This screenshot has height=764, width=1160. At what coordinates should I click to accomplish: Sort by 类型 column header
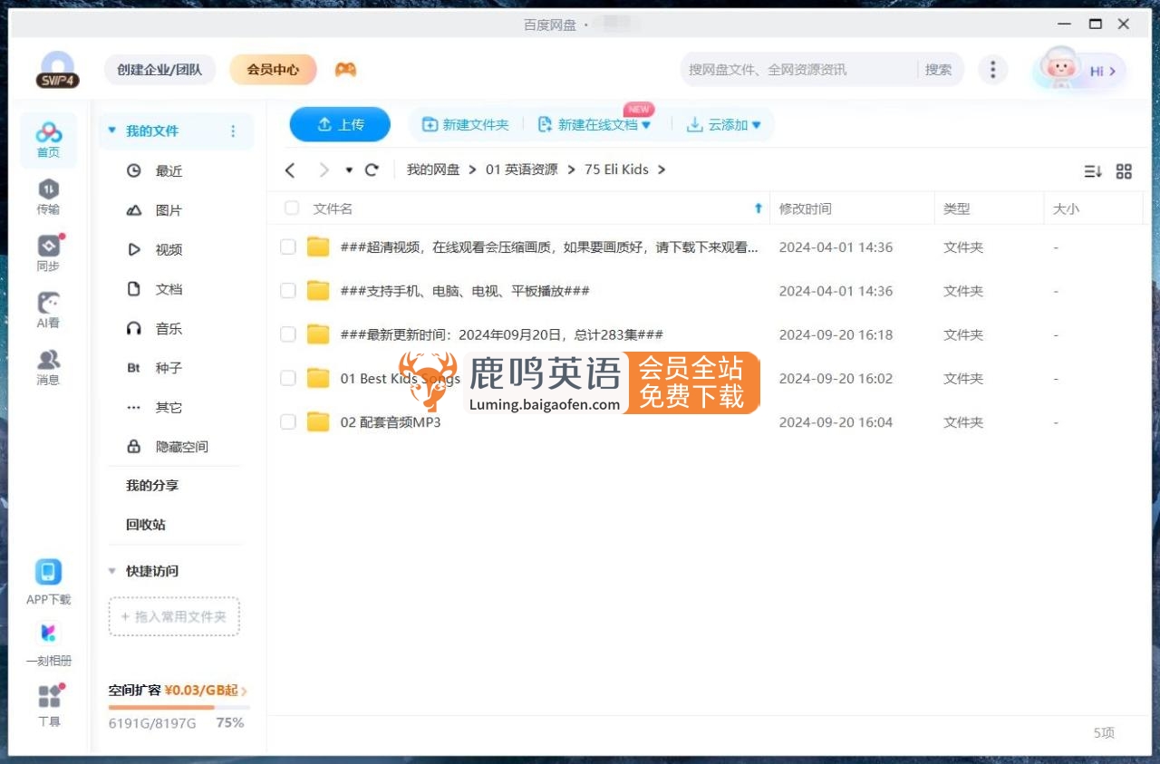point(956,208)
